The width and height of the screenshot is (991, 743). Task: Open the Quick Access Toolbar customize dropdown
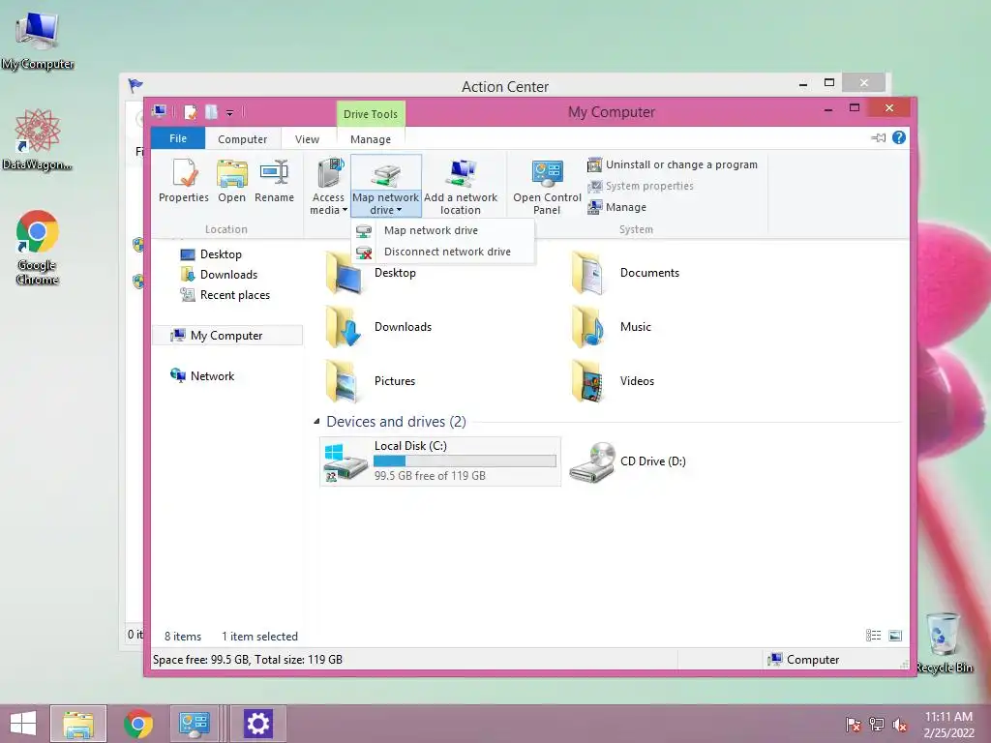tap(229, 113)
